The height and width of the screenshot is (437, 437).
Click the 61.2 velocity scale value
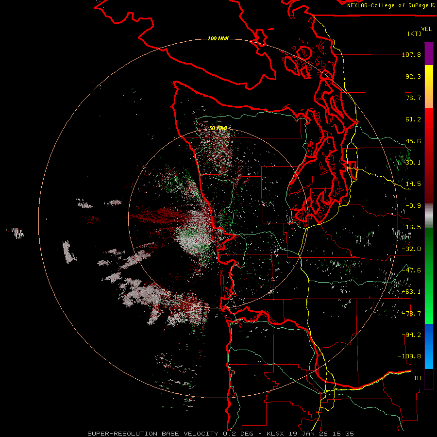pos(413,119)
